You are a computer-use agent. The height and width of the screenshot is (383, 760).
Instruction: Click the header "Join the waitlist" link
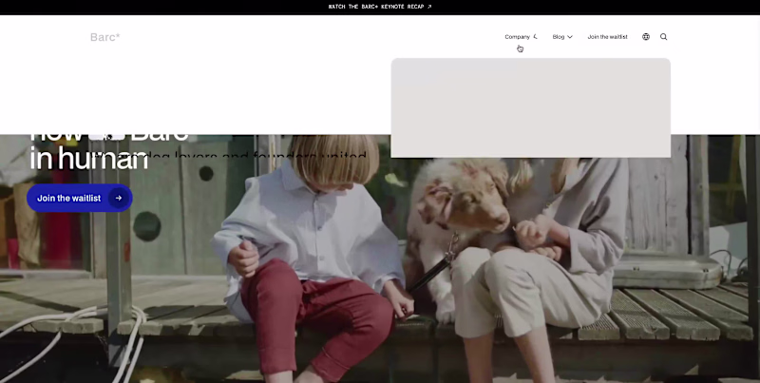point(607,37)
